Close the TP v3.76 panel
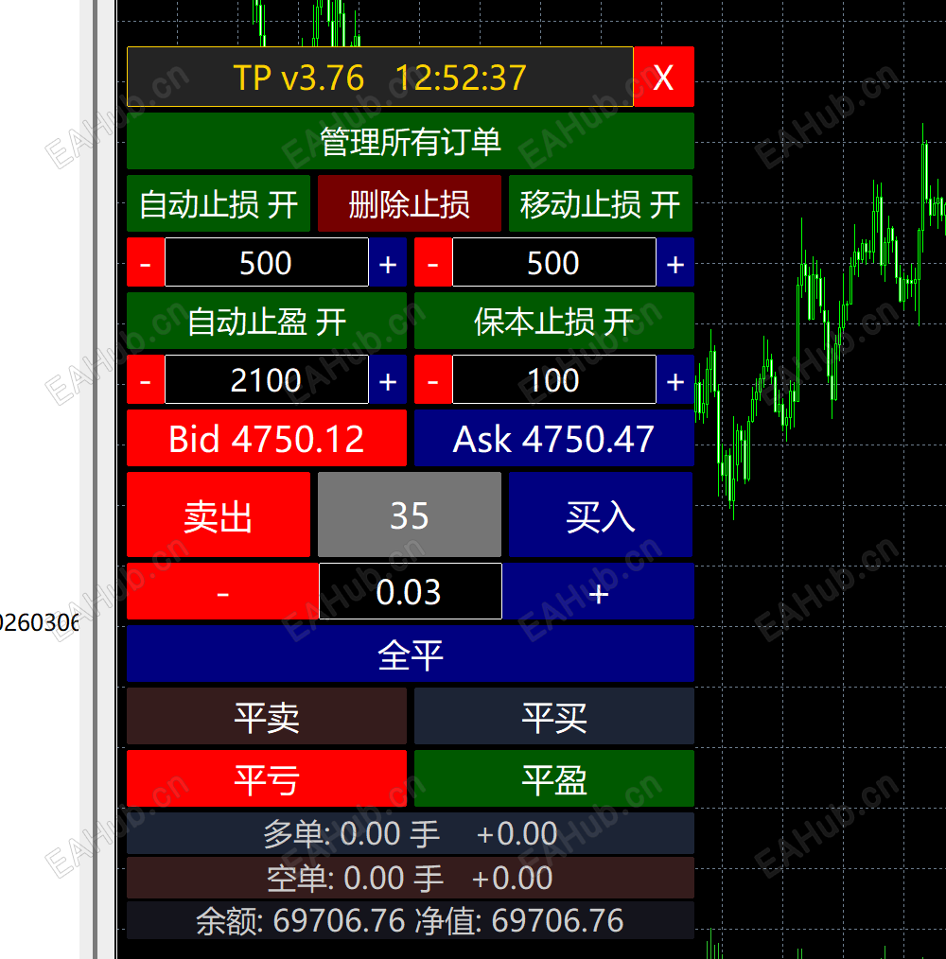 tap(663, 77)
